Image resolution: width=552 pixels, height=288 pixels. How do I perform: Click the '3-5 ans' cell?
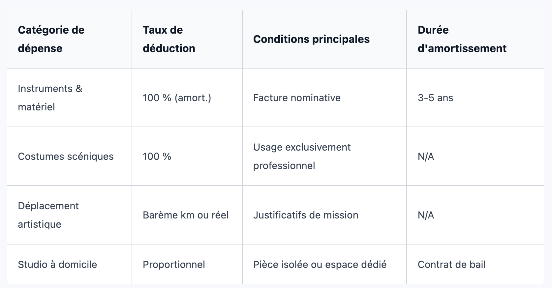point(475,98)
